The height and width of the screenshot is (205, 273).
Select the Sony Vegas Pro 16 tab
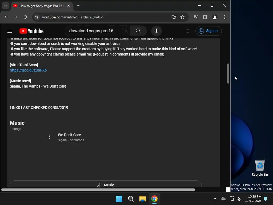(41, 6)
